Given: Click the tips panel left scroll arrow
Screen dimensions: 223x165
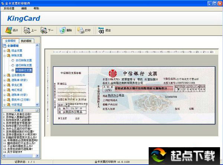Looking at the screenshot, I should click(x=4, y=156).
